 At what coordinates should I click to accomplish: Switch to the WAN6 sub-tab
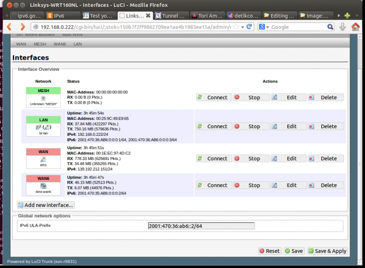click(59, 44)
